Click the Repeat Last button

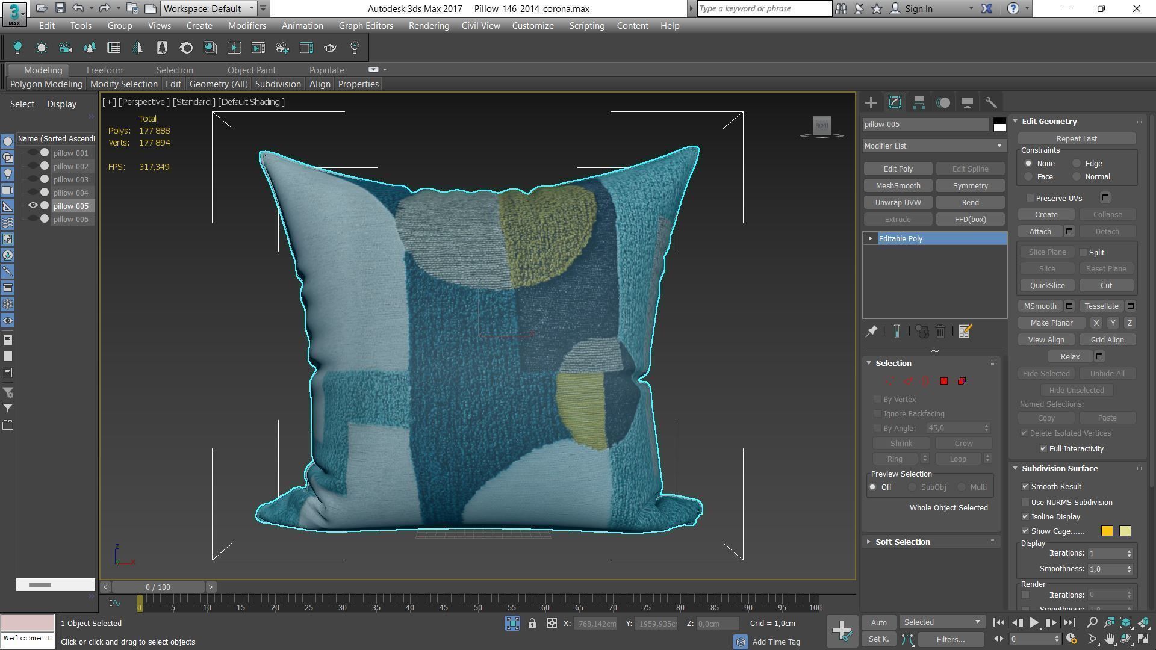[x=1077, y=139]
